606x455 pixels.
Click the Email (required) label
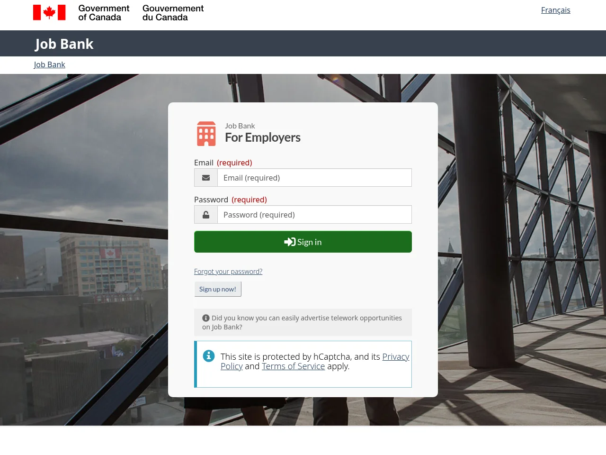pos(223,163)
